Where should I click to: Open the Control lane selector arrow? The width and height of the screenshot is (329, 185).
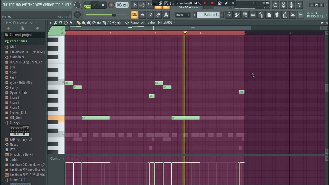[63, 159]
